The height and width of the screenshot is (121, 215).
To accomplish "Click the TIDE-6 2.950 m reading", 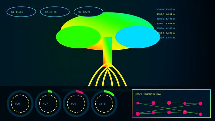I will (x=167, y=38).
